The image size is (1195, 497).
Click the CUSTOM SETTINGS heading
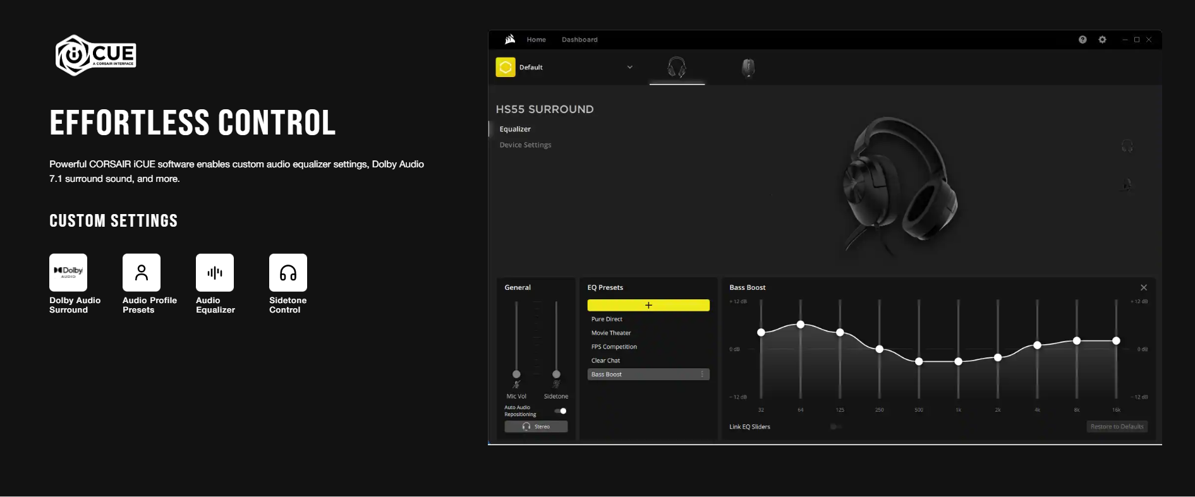(x=114, y=220)
